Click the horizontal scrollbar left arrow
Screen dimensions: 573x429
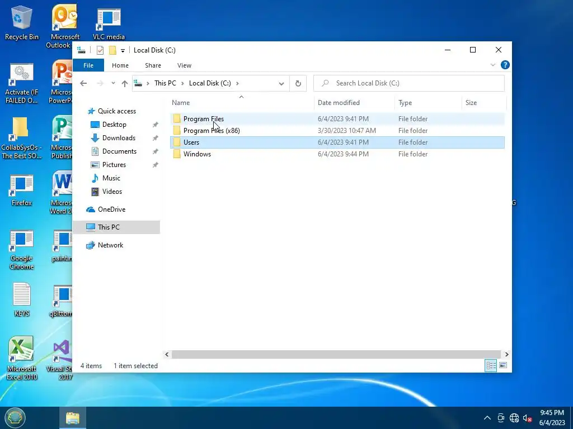pos(167,354)
